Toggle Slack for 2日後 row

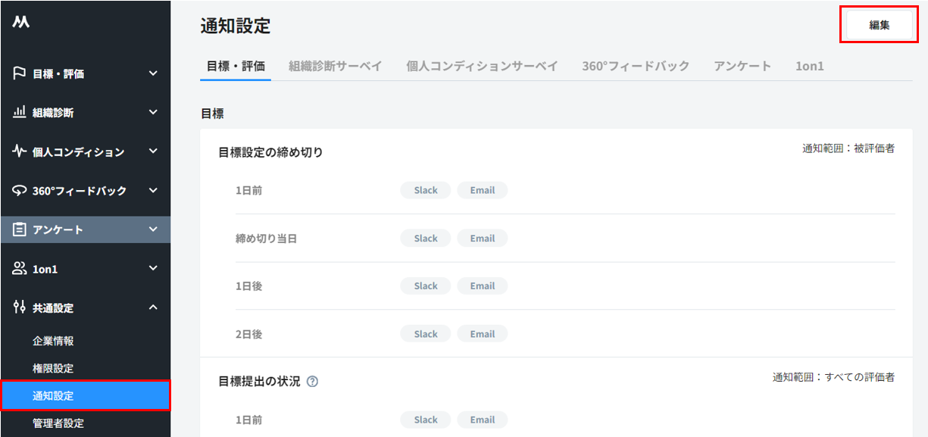click(x=425, y=334)
